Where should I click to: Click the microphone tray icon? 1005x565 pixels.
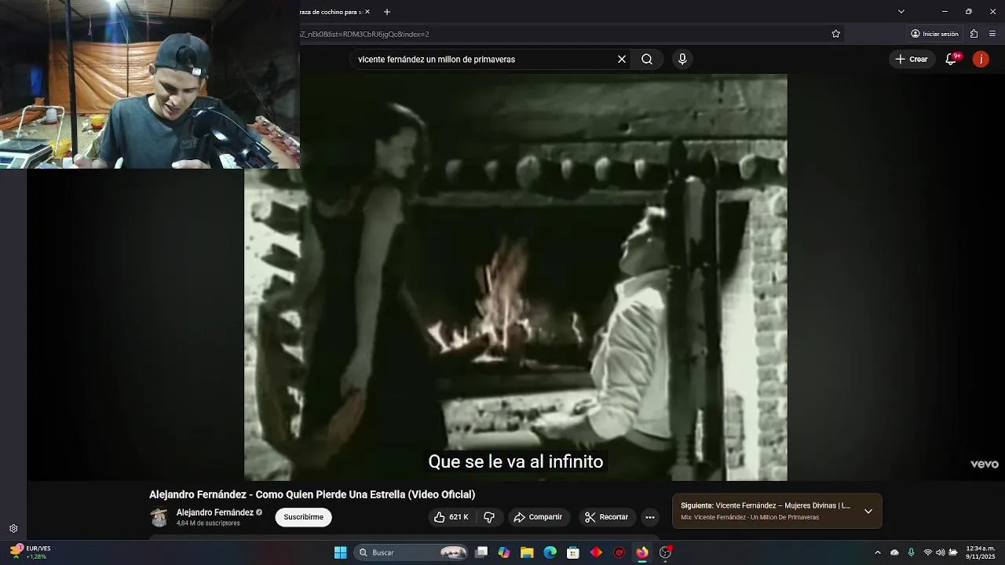click(x=911, y=552)
